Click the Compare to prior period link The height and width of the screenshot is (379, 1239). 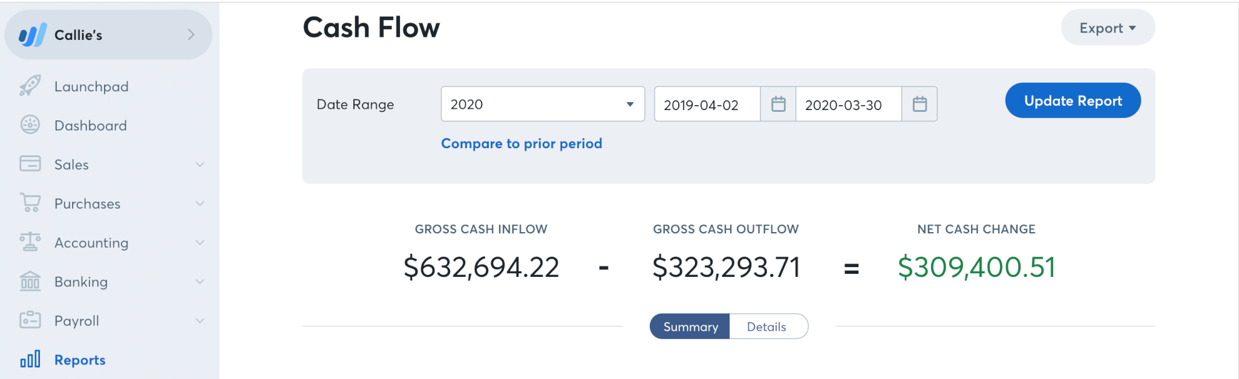(521, 143)
